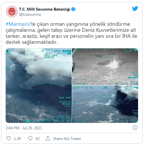
Task: Click the Twitter bird logo
Action: tap(135, 9)
